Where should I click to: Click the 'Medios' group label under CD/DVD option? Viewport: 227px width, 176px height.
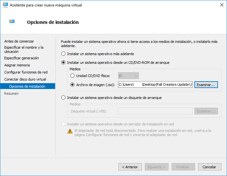coord(75,69)
